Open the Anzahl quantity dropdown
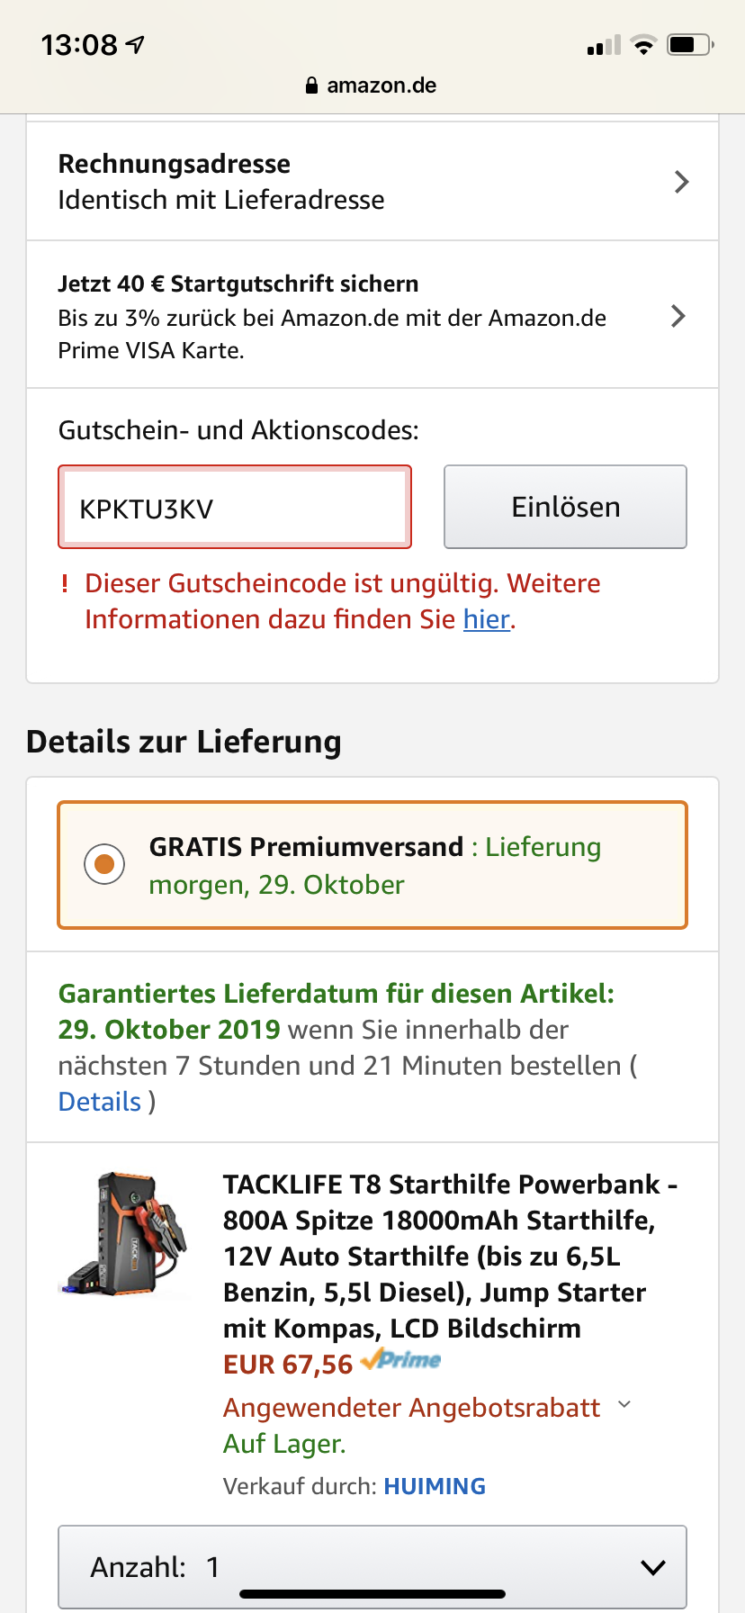This screenshot has width=745, height=1613. (372, 1566)
